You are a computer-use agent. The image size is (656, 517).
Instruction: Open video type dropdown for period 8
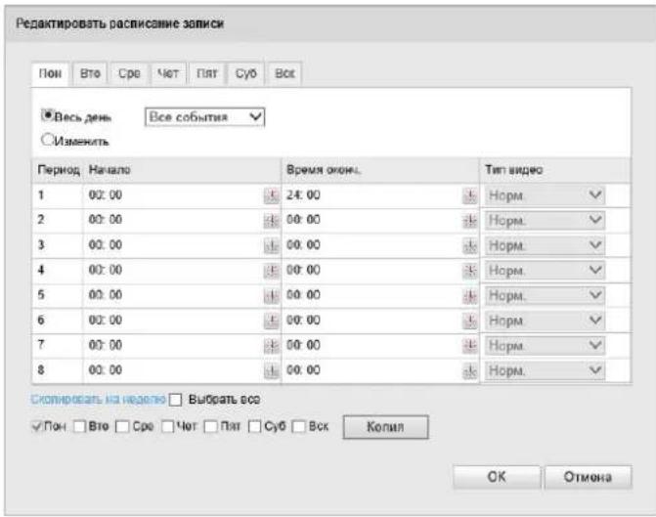point(545,371)
